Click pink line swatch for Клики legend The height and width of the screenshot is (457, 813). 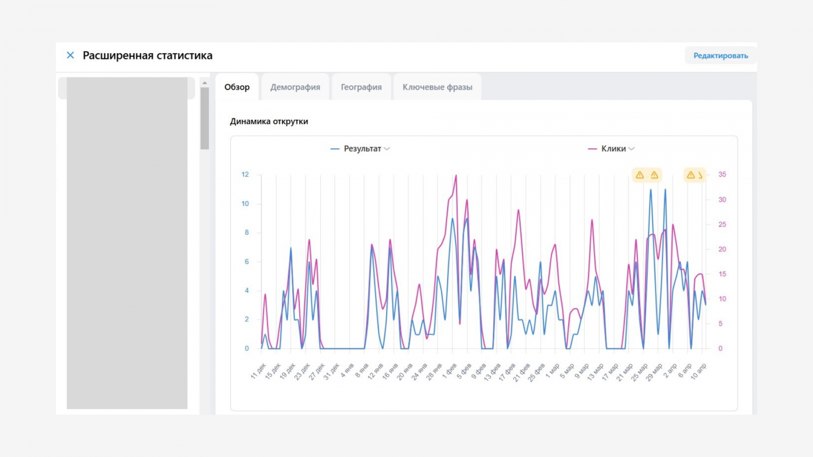[x=592, y=149]
